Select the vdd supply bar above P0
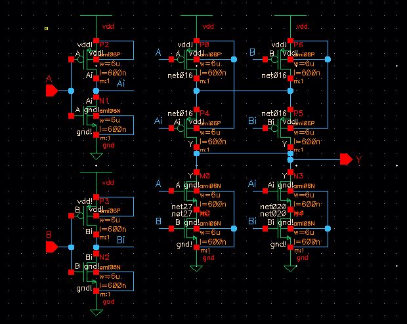The image size is (407, 324). [196, 15]
